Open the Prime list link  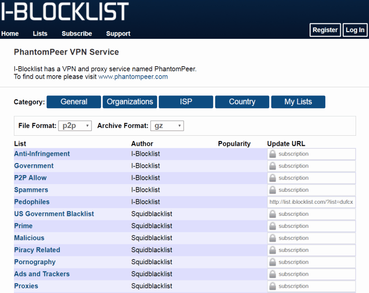tap(23, 226)
